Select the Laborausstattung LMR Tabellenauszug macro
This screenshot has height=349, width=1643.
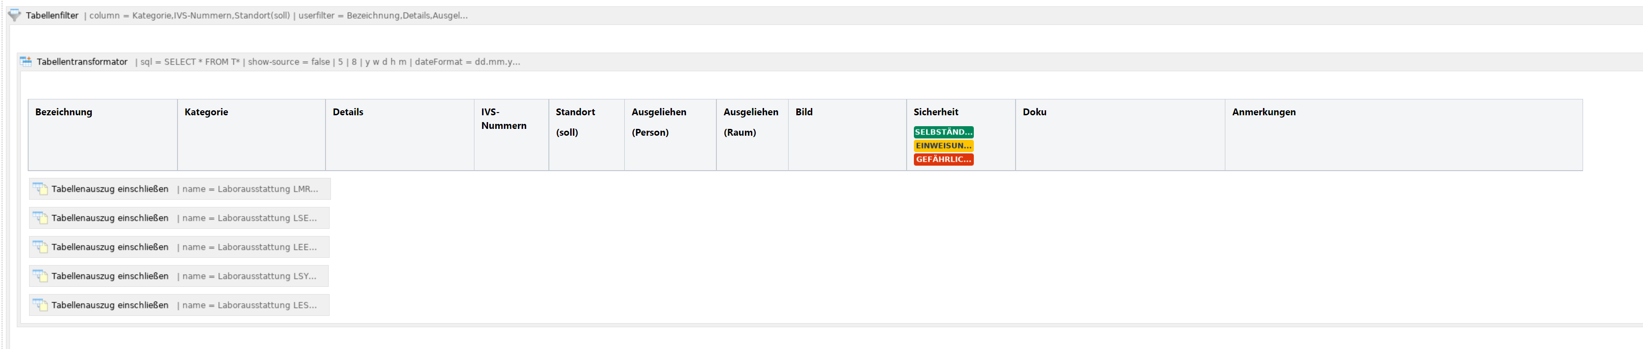tap(110, 189)
